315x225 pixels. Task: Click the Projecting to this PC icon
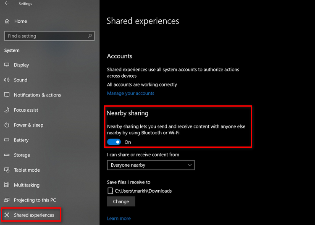click(7, 200)
